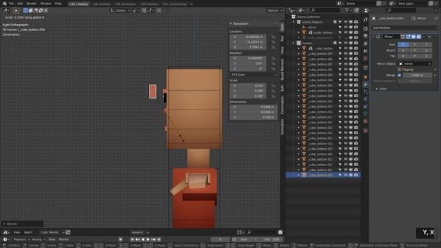The width and height of the screenshot is (441, 248).
Task: Toggle selectability arrow of mirror object
Action: click(340, 28)
